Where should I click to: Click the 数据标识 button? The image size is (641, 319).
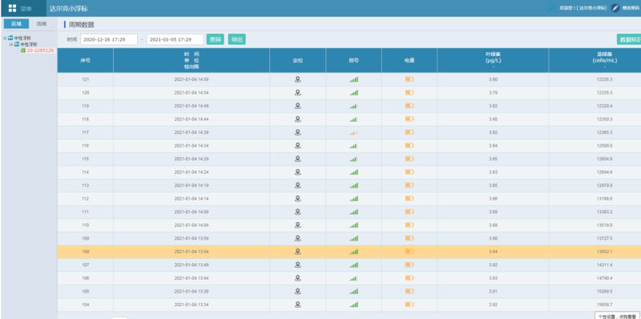(629, 39)
